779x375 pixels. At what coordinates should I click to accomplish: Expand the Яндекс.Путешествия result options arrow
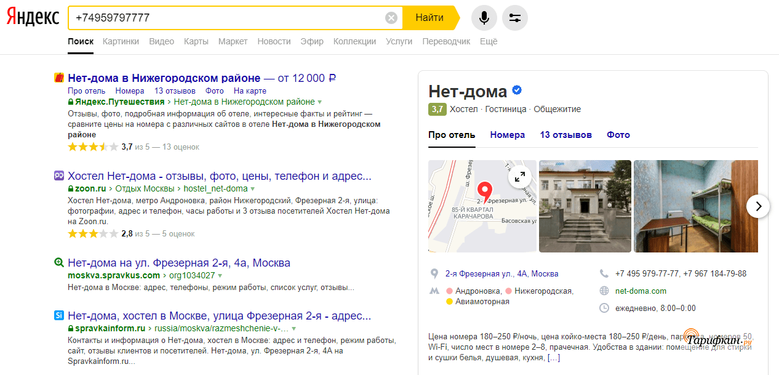click(x=319, y=102)
